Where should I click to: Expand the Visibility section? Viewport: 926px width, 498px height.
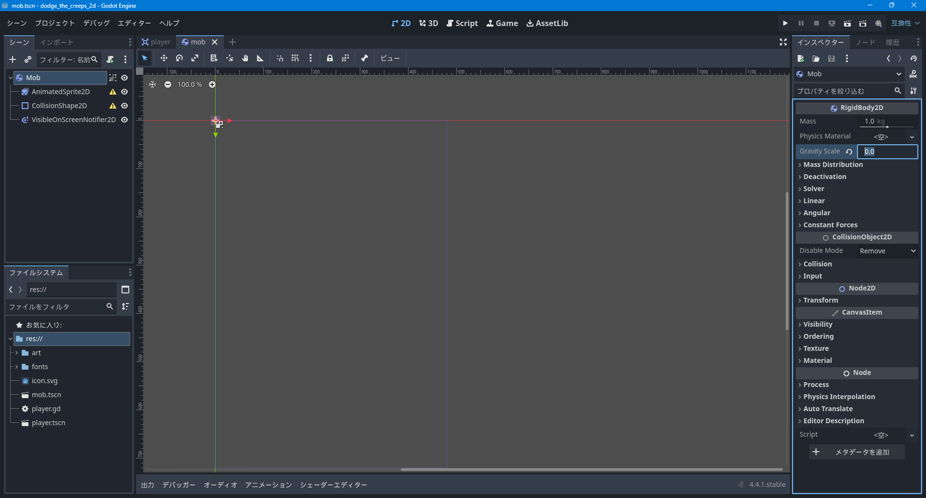pyautogui.click(x=857, y=324)
